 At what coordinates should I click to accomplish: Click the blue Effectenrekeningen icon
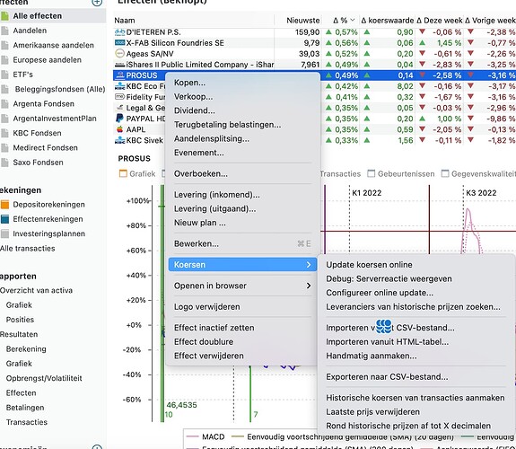coord(4,219)
